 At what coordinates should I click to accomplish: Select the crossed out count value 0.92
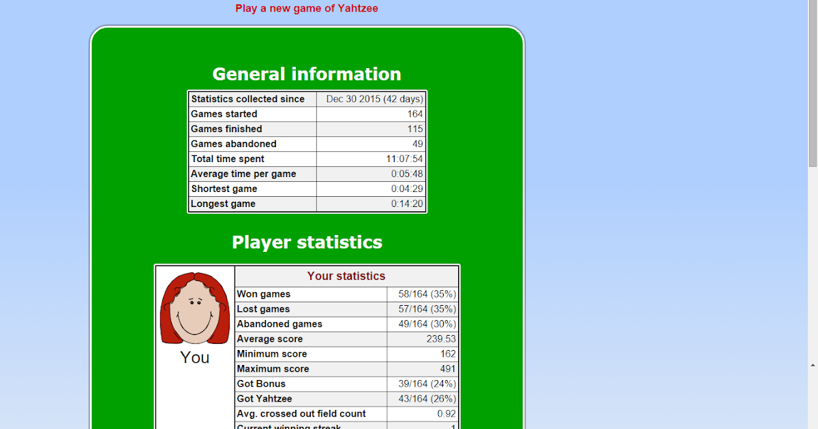[446, 414]
